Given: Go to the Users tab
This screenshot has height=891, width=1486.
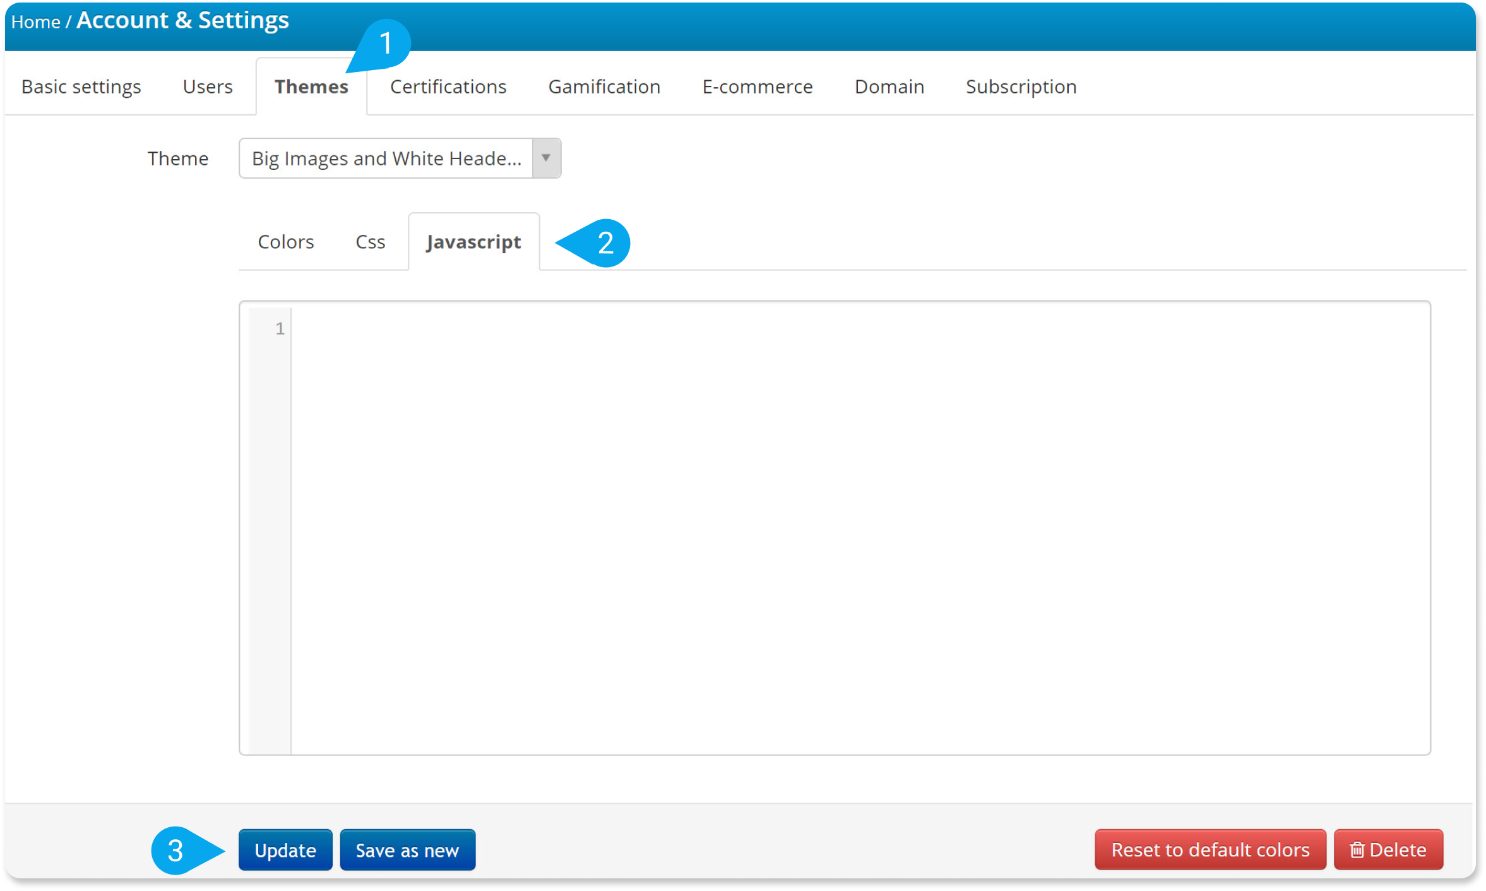Looking at the screenshot, I should click(207, 87).
